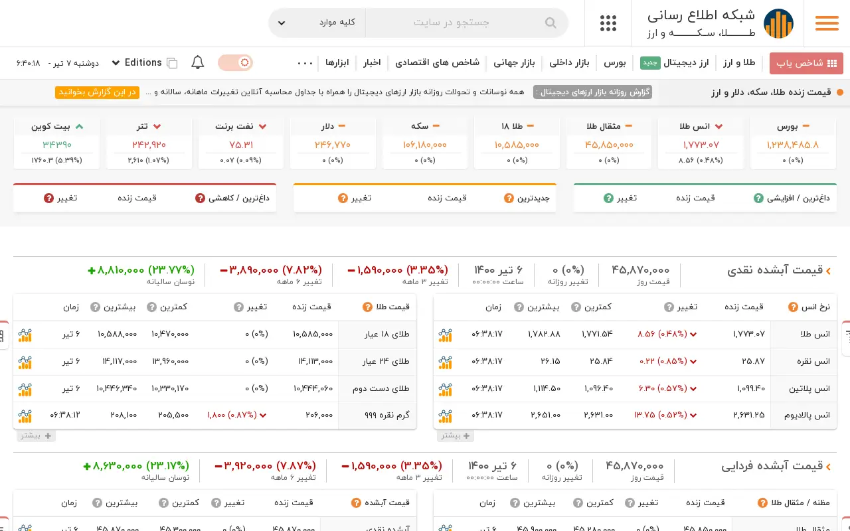Viewport: 850px width, 531px height.
Task: Open گزارش روزانه بازار ارزهای دیجیتال link
Action: [592, 92]
